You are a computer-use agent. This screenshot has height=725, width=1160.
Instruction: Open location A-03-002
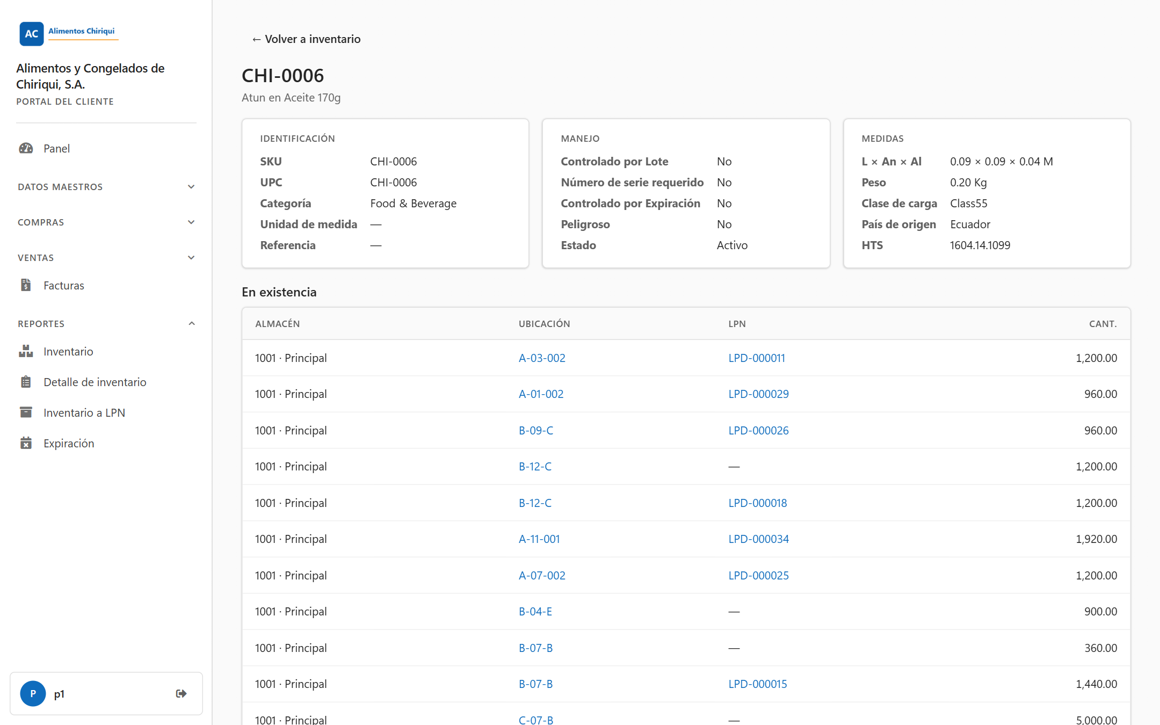tap(542, 358)
